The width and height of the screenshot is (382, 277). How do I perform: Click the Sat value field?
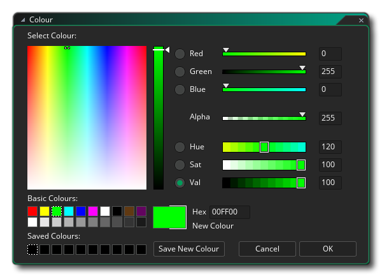(330, 165)
